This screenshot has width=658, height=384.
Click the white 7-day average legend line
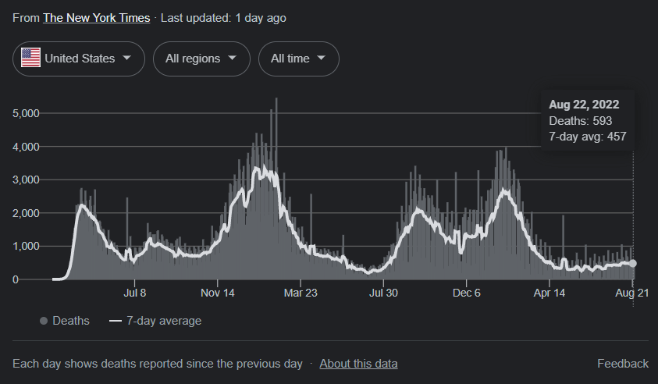pyautogui.click(x=116, y=321)
